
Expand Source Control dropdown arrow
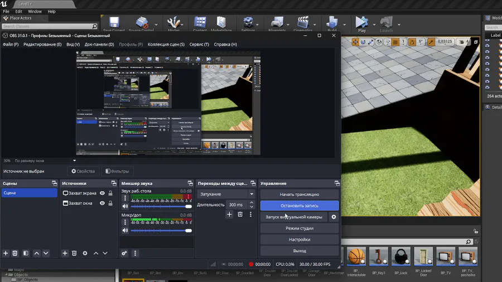click(156, 25)
